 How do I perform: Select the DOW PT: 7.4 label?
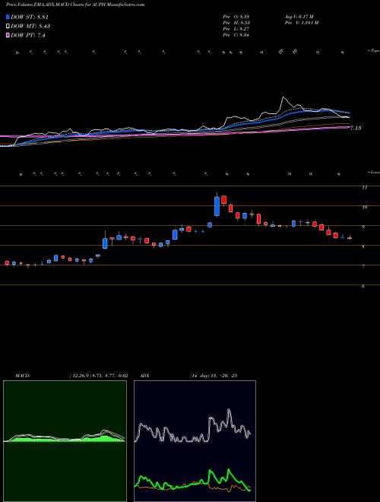(x=28, y=35)
